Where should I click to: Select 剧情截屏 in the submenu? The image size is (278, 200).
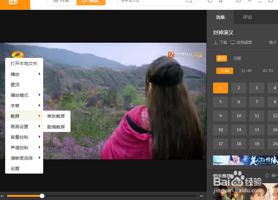pyautogui.click(x=56, y=127)
